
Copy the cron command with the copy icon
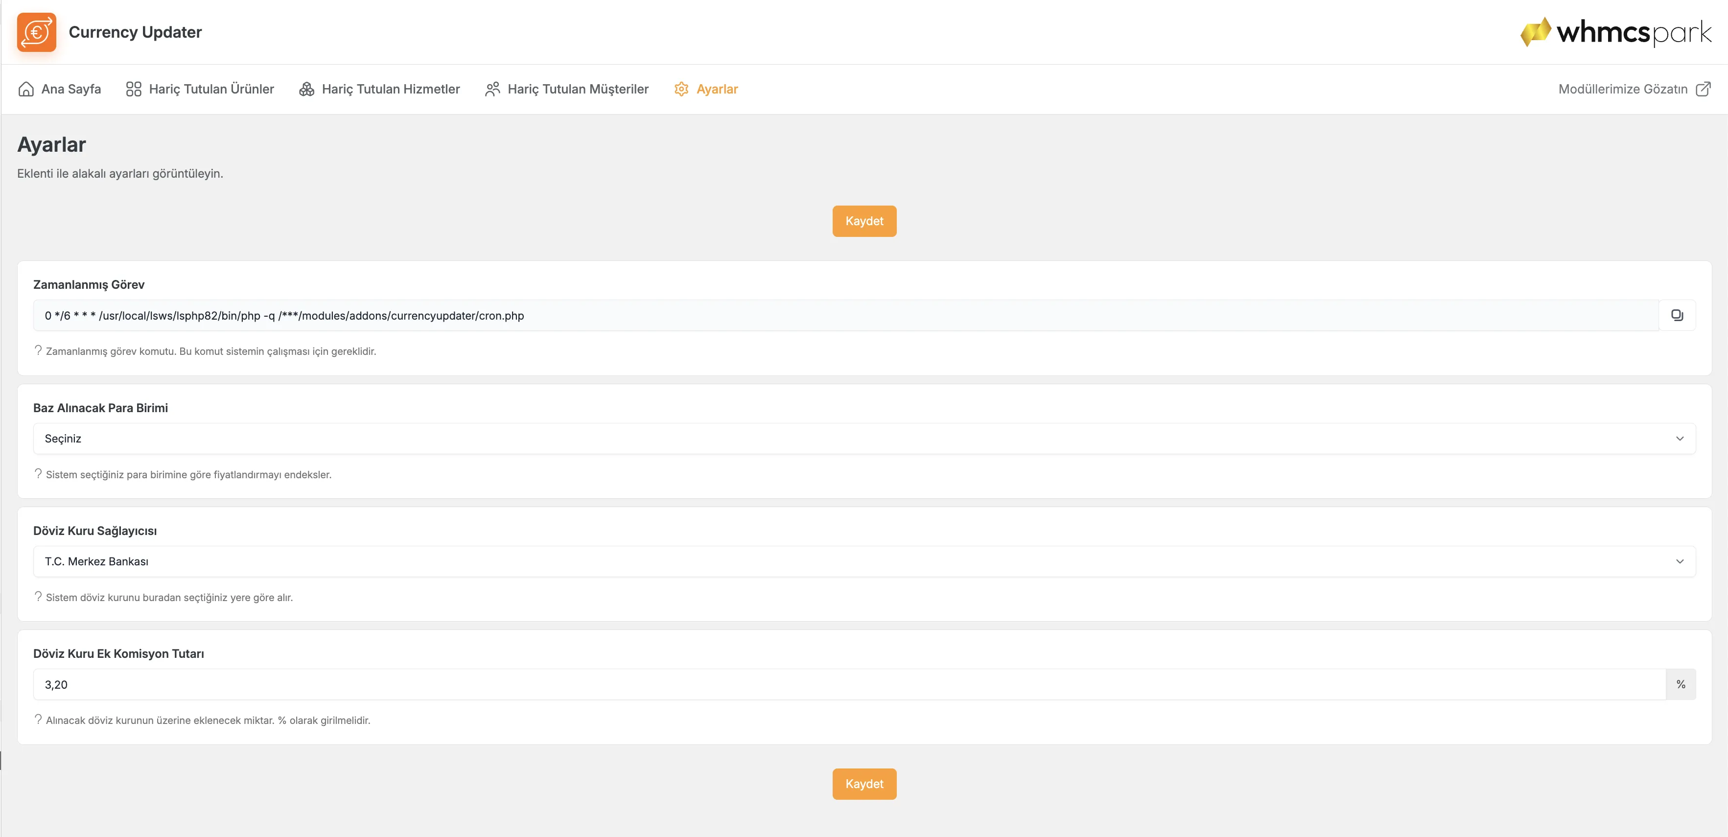point(1677,315)
